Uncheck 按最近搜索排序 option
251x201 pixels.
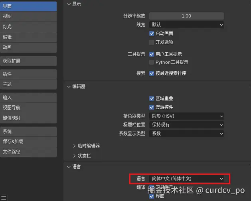click(x=151, y=73)
